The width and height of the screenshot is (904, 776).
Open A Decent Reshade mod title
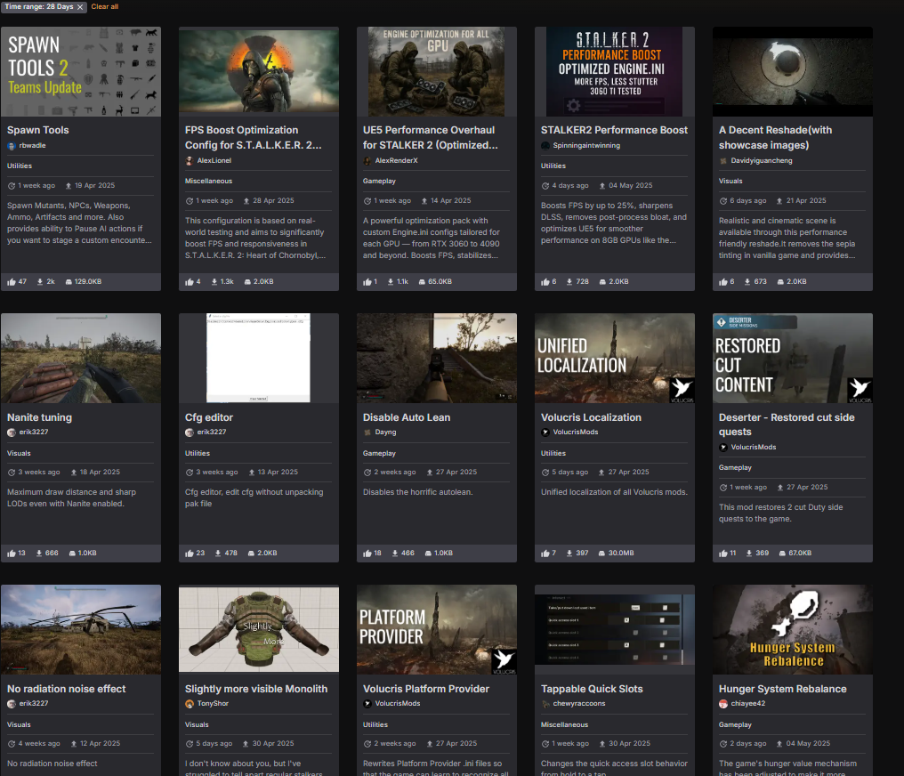click(x=776, y=138)
